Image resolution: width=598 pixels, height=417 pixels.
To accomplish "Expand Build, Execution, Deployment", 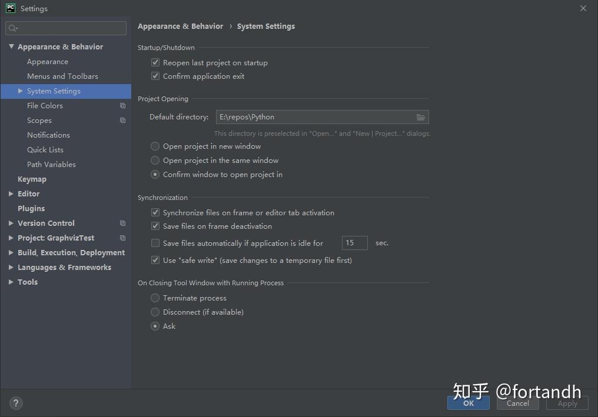I will 11,252.
